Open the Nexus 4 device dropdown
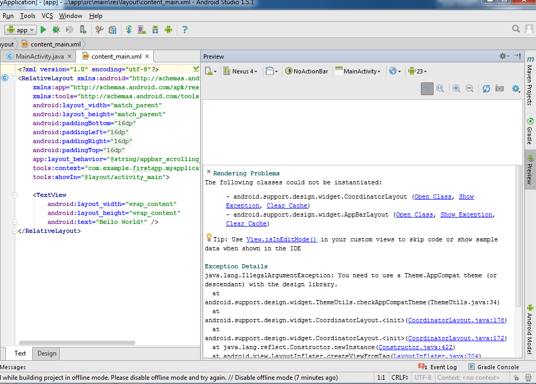Viewport: 536px width, 384px height. click(241, 71)
